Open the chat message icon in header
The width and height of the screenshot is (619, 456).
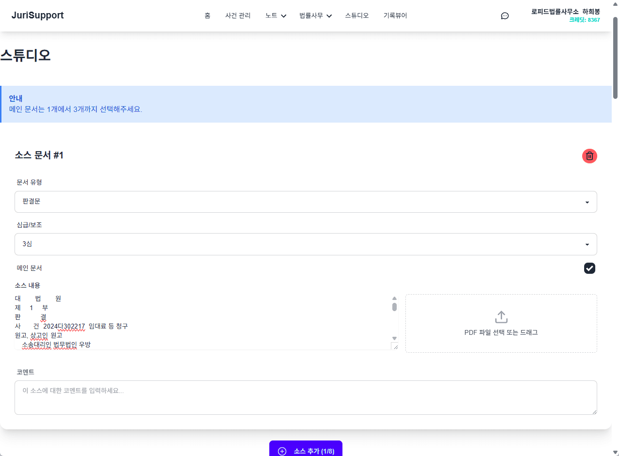point(505,16)
